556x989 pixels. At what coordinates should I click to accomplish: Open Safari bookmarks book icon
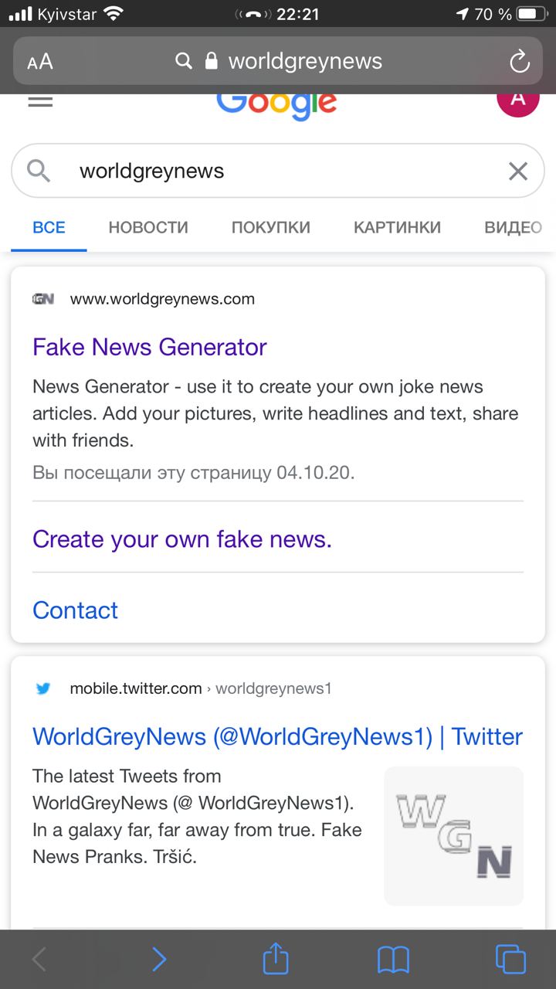click(393, 960)
